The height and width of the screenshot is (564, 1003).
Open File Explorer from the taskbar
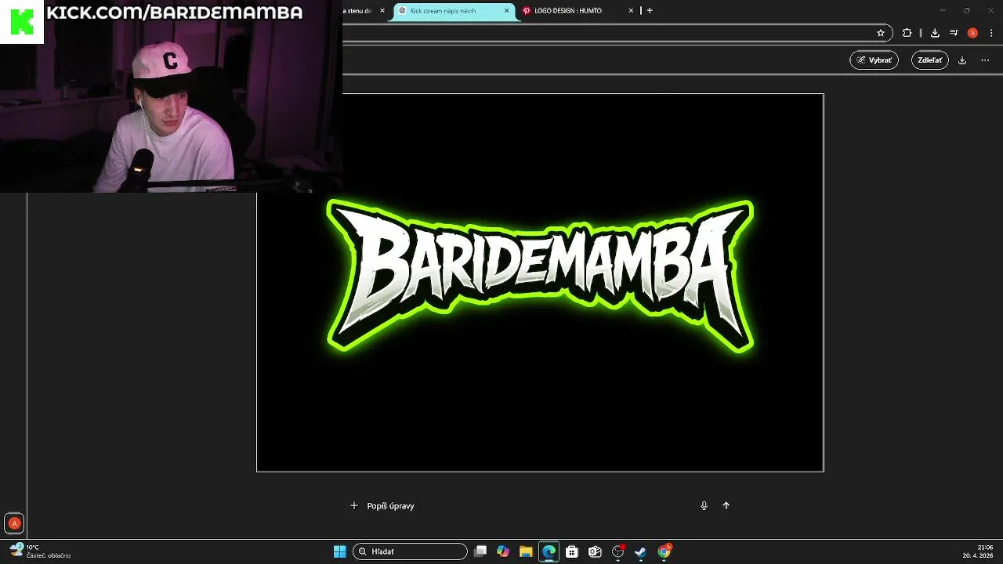coord(526,551)
